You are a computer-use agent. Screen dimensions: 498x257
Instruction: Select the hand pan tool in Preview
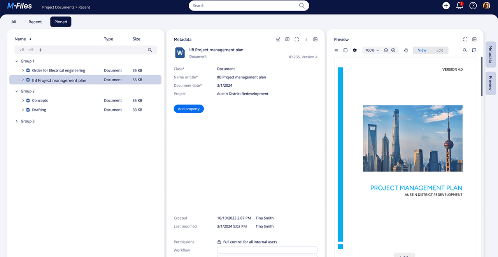coord(406,50)
